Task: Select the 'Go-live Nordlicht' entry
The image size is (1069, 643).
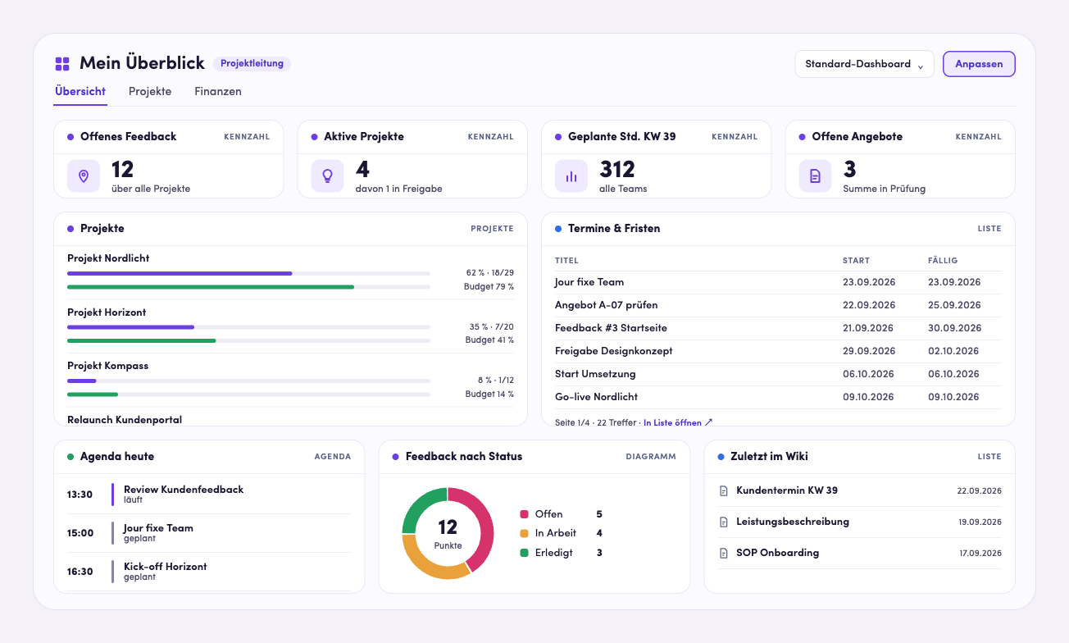Action: tap(778, 397)
